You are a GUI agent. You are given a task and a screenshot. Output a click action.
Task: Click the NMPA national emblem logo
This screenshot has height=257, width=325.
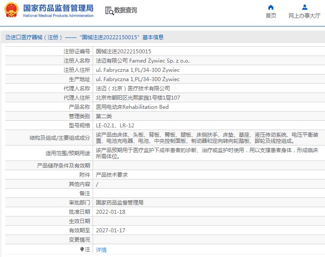[11, 10]
